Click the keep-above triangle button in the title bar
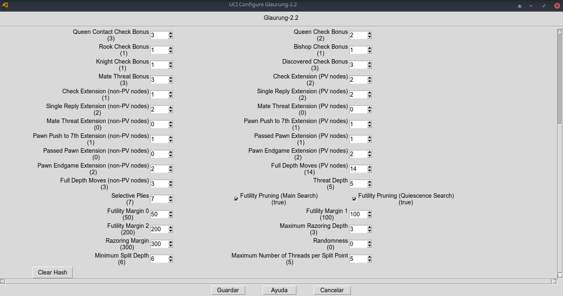 coord(519,6)
